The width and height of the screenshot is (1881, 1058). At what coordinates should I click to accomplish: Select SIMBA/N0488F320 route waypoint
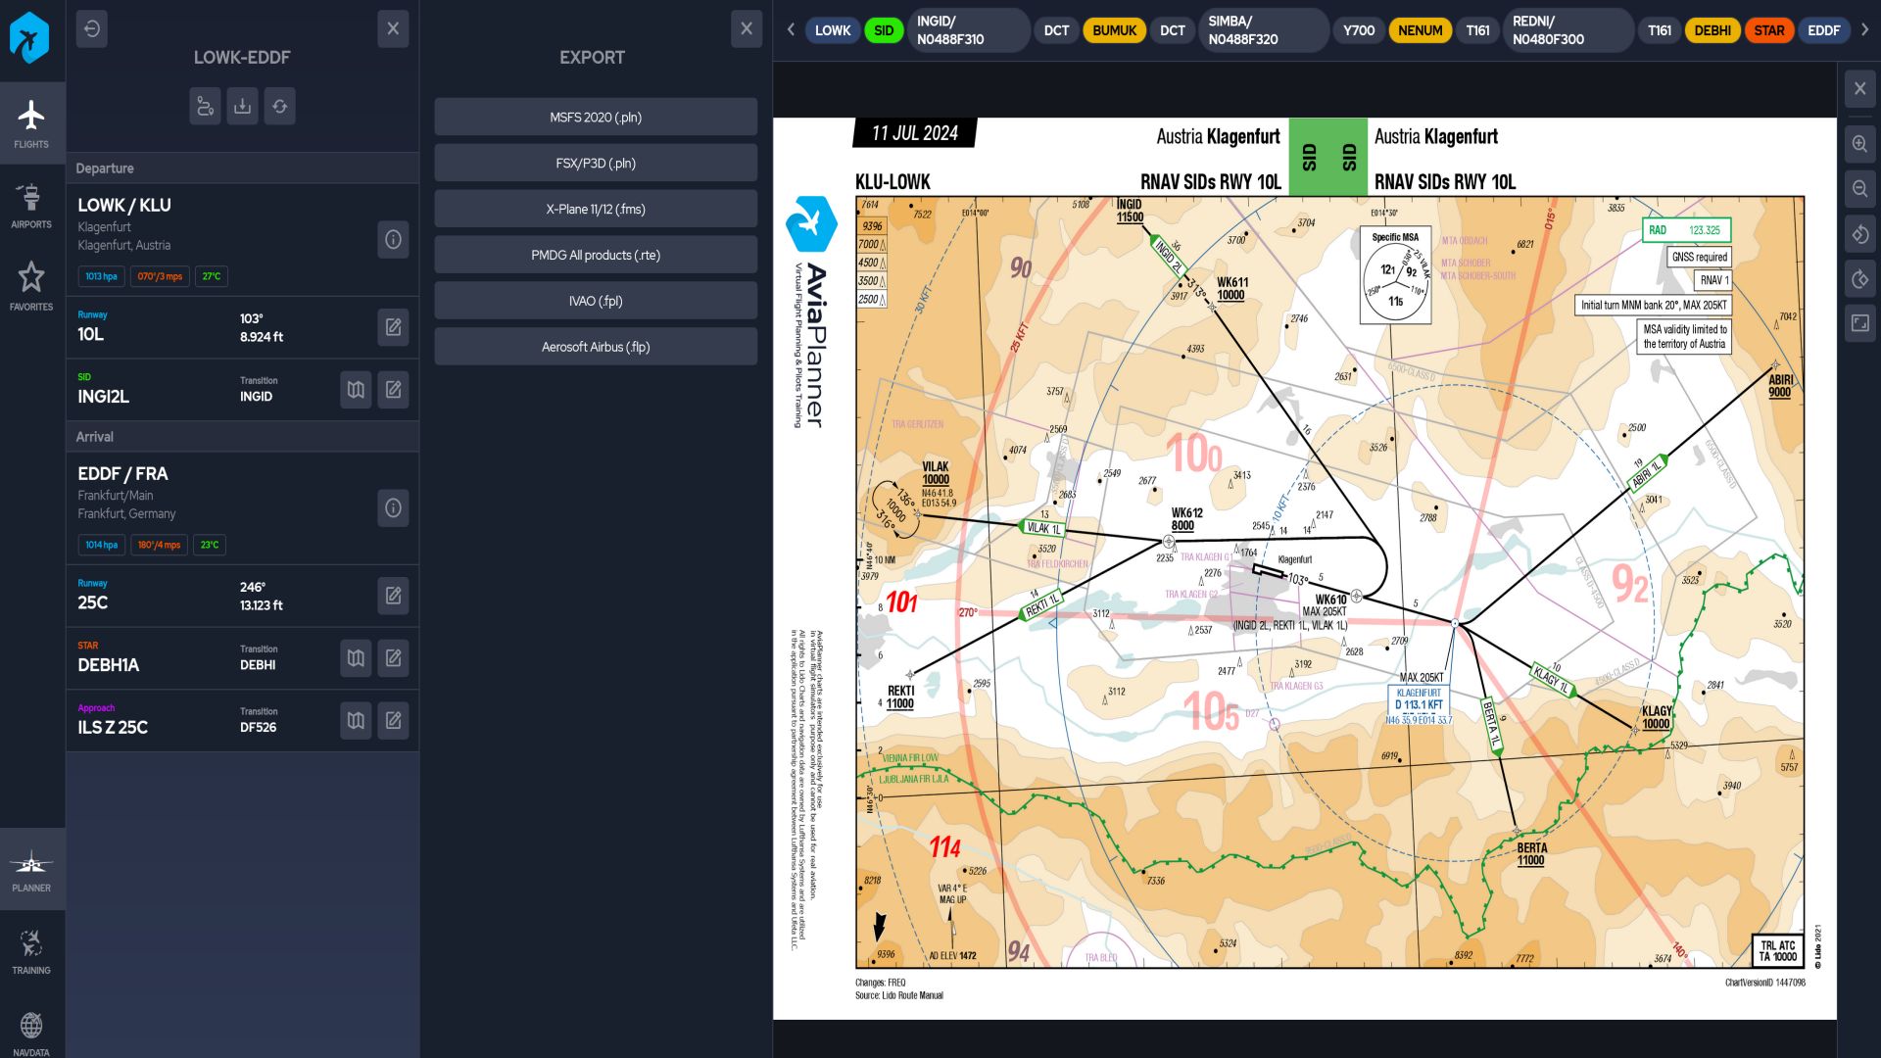1262,30
